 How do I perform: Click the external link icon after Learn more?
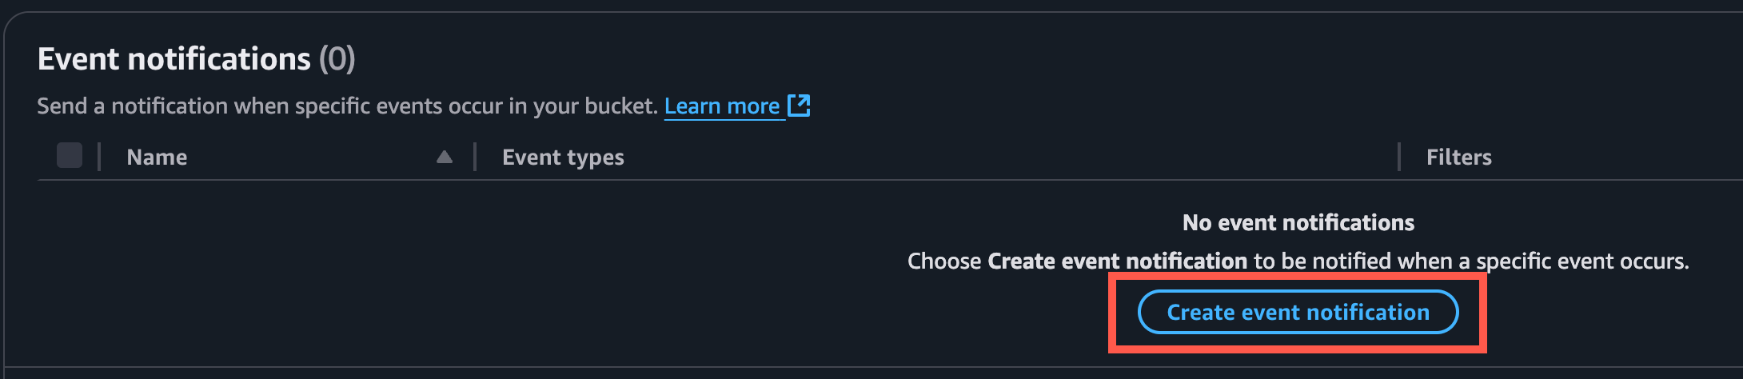(x=799, y=106)
